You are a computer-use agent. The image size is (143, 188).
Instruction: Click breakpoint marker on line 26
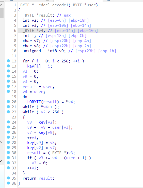(8, 132)
